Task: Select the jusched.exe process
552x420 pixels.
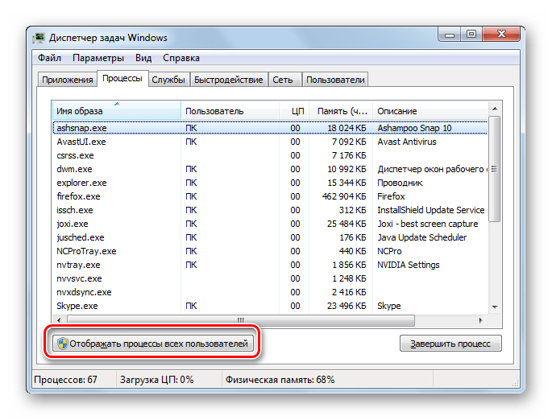Action: [270, 237]
